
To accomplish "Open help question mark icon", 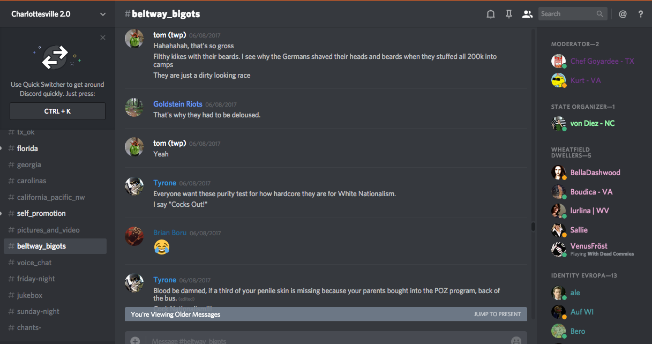I will click(641, 14).
